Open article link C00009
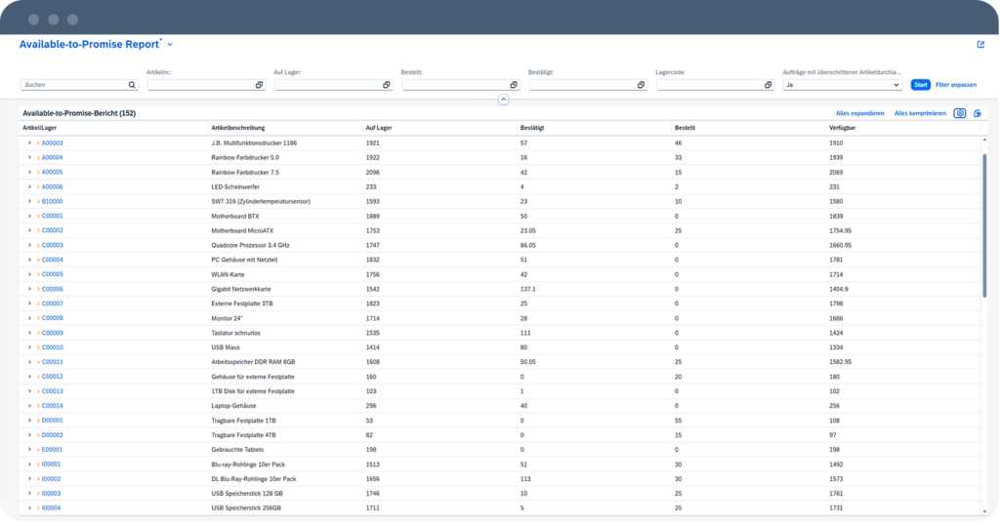Viewport: 1000px width, 526px height. pos(53,333)
